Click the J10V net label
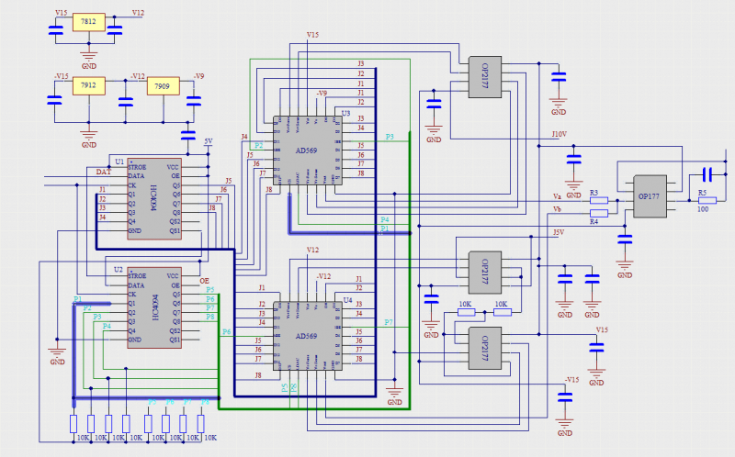 (559, 134)
